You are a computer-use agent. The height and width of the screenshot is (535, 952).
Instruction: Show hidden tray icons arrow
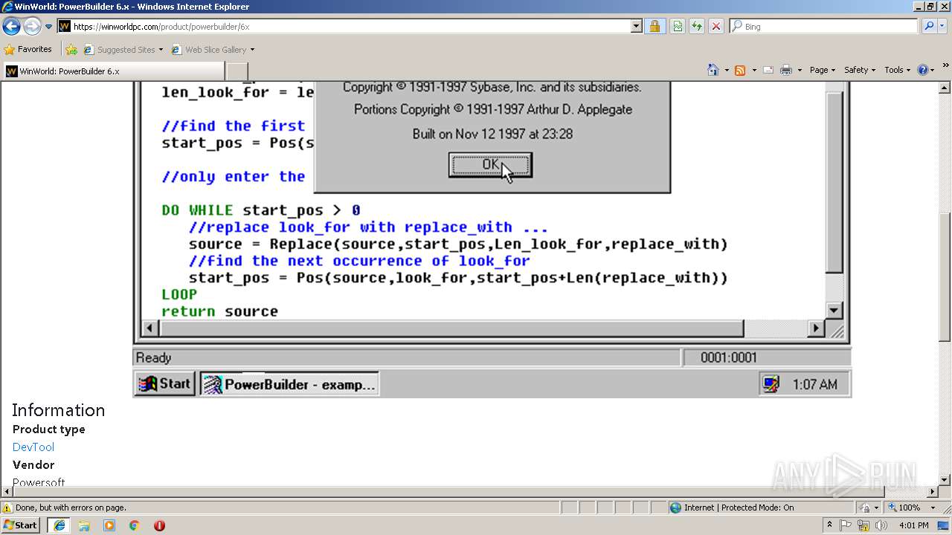[830, 525]
